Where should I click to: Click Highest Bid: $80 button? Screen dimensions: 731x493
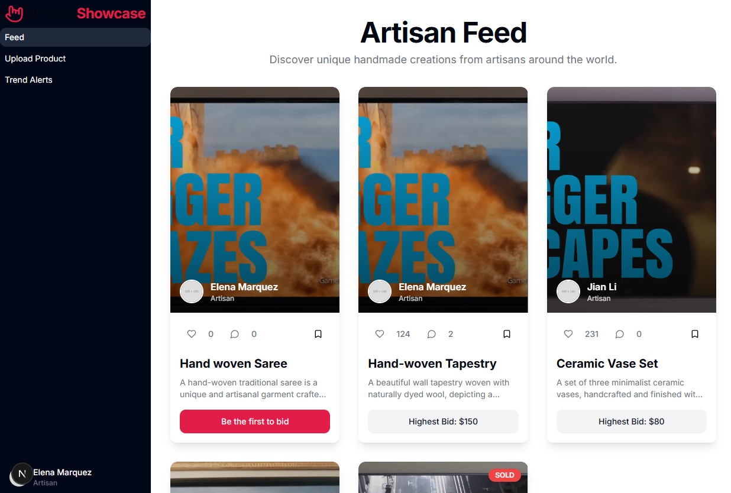click(632, 421)
